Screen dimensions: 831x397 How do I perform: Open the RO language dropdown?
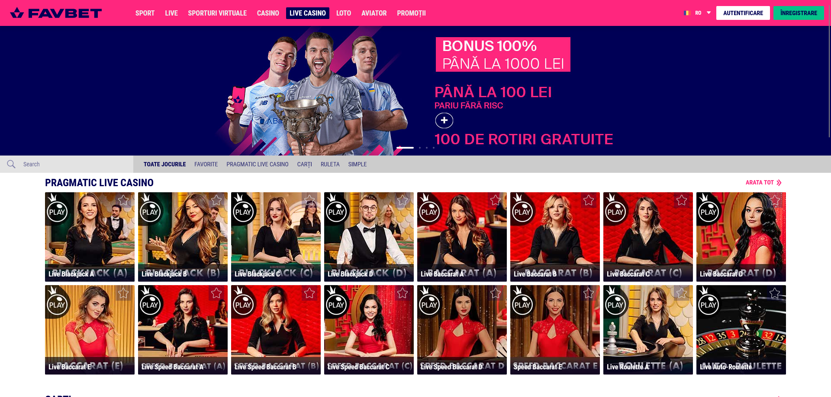point(697,13)
